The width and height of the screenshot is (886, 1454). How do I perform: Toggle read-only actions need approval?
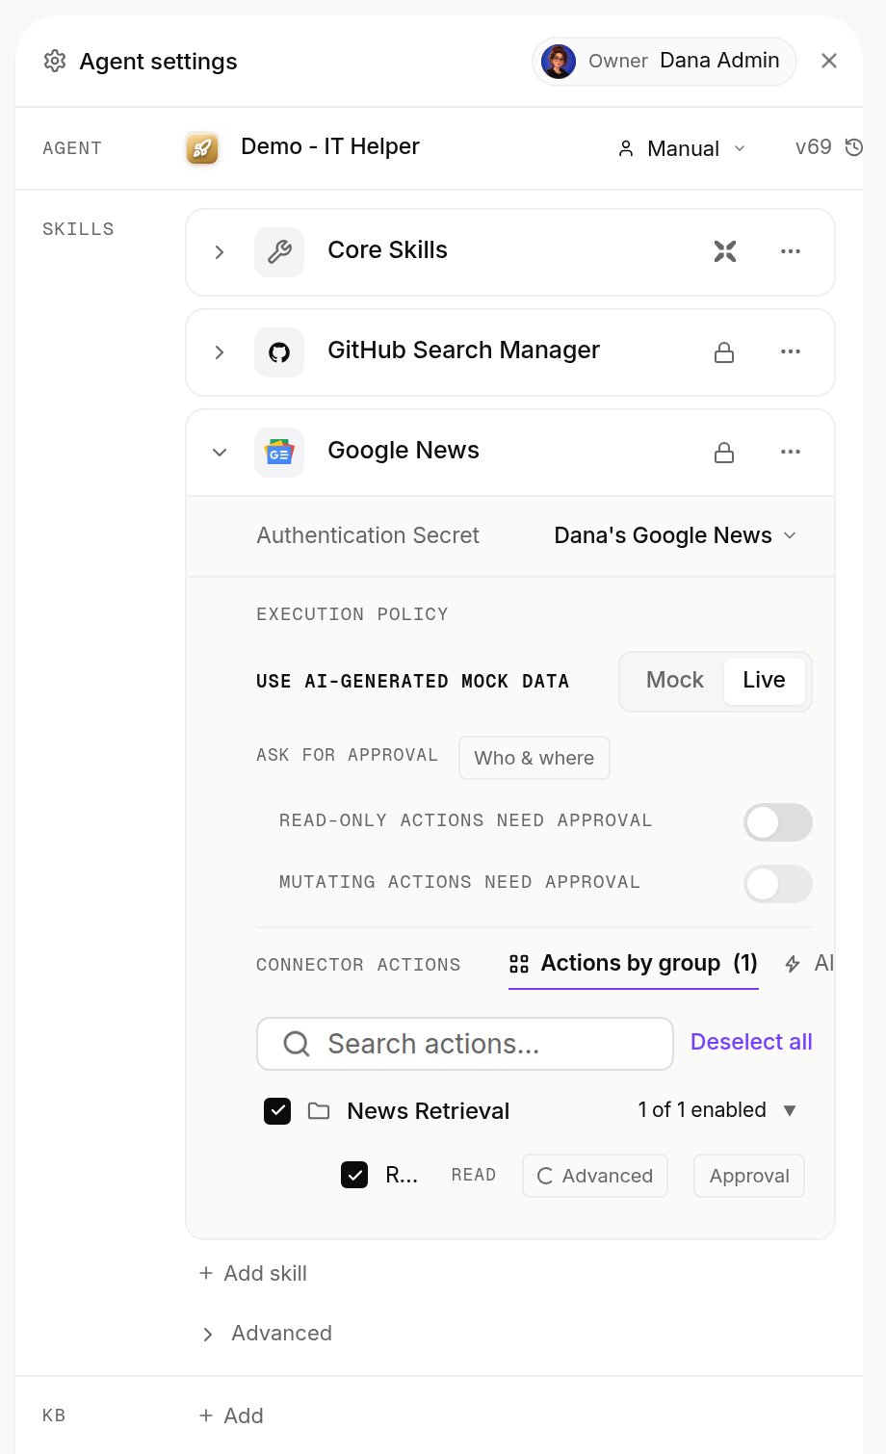[x=778, y=822]
